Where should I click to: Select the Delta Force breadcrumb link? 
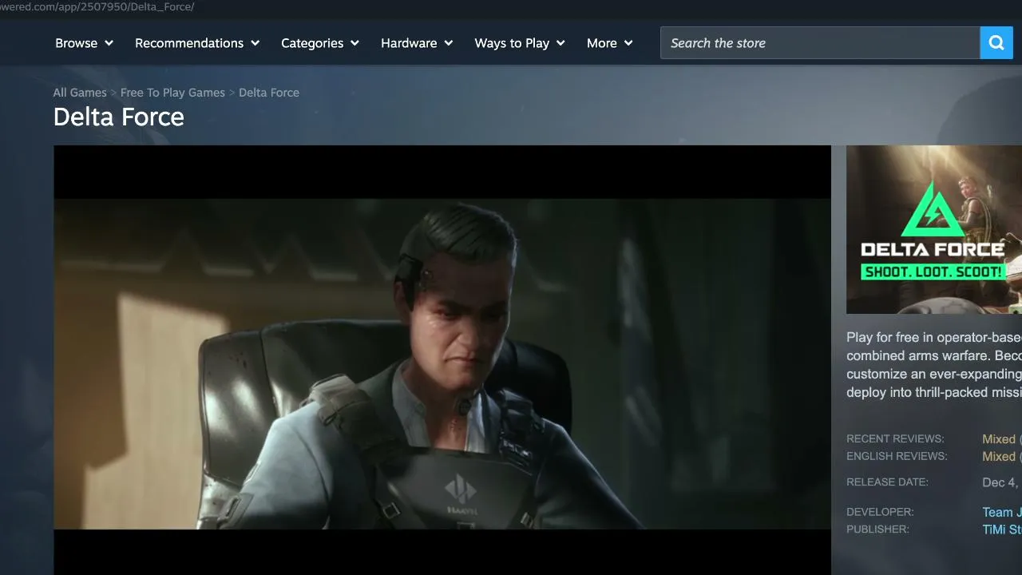pyautogui.click(x=269, y=93)
